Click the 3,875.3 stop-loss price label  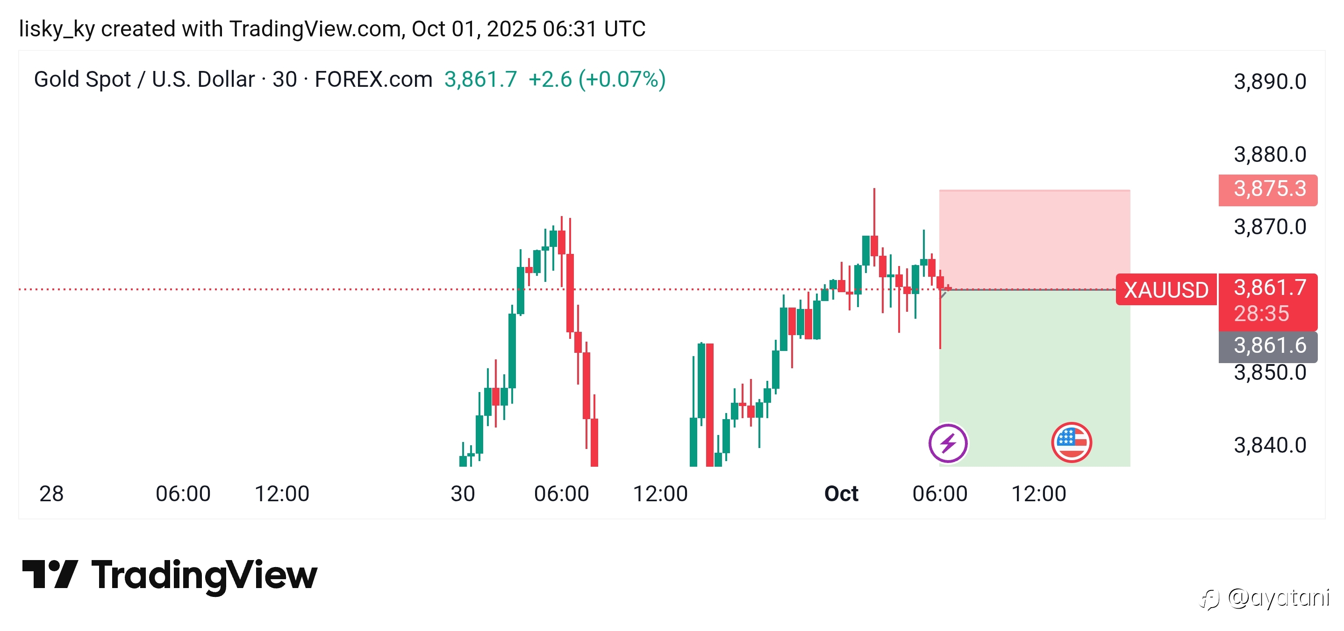pos(1268,189)
